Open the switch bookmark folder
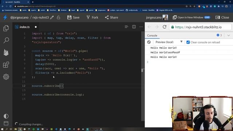This screenshot has height=131, width=233. coord(41,10)
